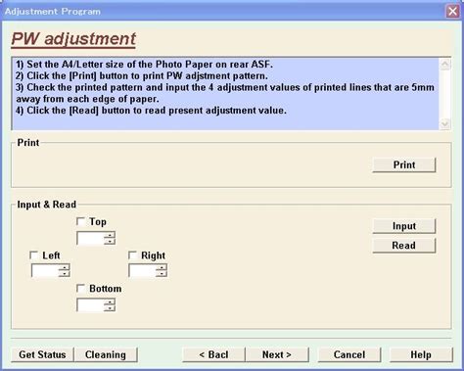Click the Get Status button
464x371 pixels.
coord(42,354)
